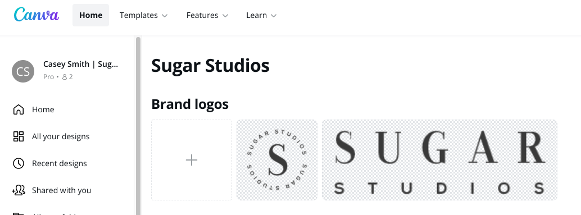Open the Learn menu label
Viewport: 581px width, 215px height.
click(x=256, y=15)
